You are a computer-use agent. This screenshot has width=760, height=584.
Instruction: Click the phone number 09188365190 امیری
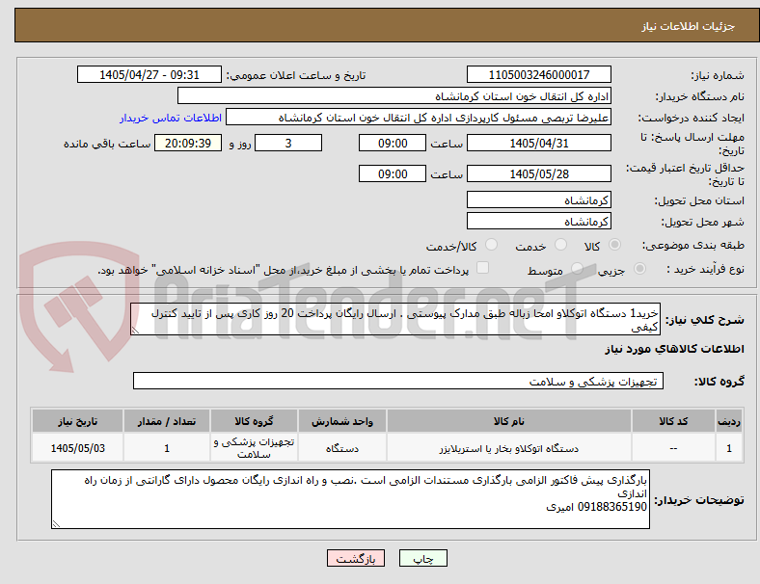[x=596, y=507]
